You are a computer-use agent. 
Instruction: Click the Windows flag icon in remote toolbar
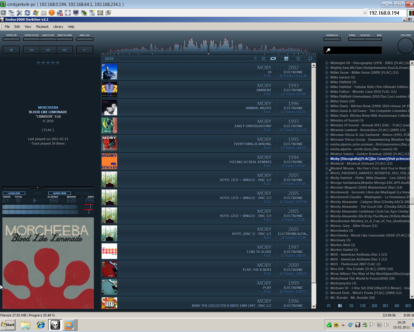click(x=36, y=13)
